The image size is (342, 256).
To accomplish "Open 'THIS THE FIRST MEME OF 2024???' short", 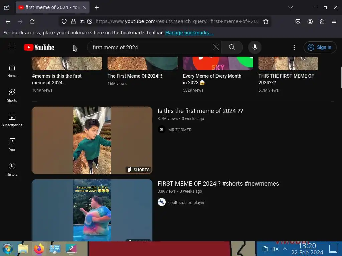I will point(286,79).
